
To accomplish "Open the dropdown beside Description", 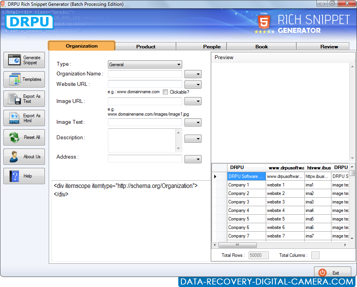I will click(193, 138).
